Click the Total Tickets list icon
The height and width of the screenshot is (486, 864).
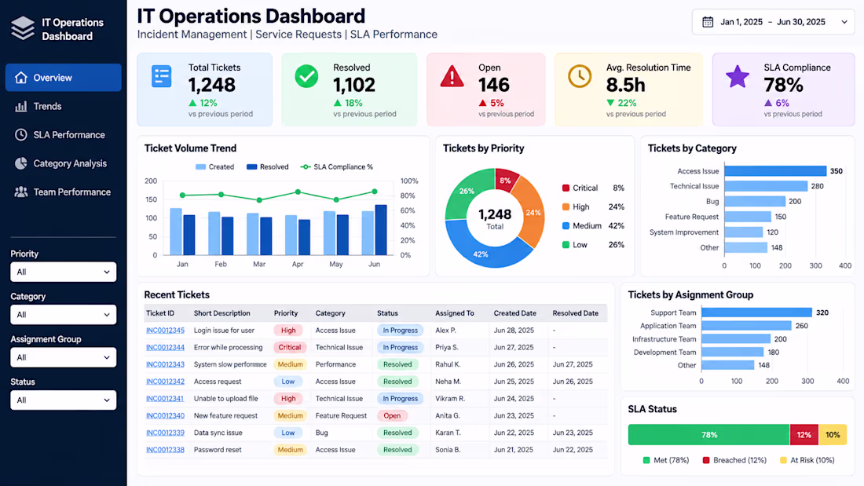162,76
